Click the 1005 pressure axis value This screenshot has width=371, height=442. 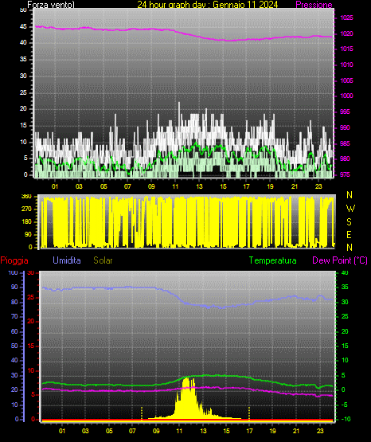[346, 80]
